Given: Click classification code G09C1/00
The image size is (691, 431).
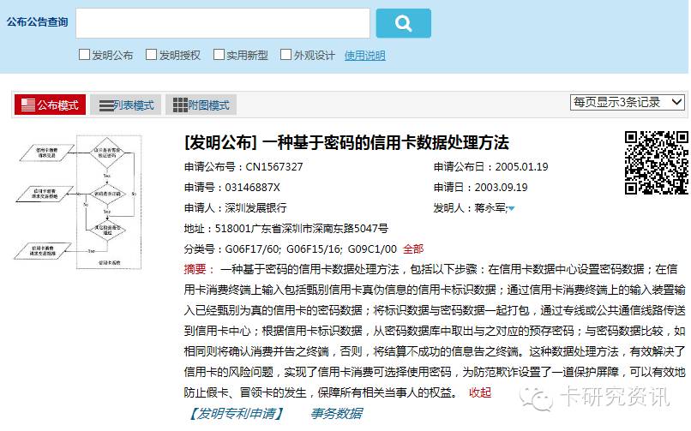Looking at the screenshot, I should pyautogui.click(x=372, y=249).
